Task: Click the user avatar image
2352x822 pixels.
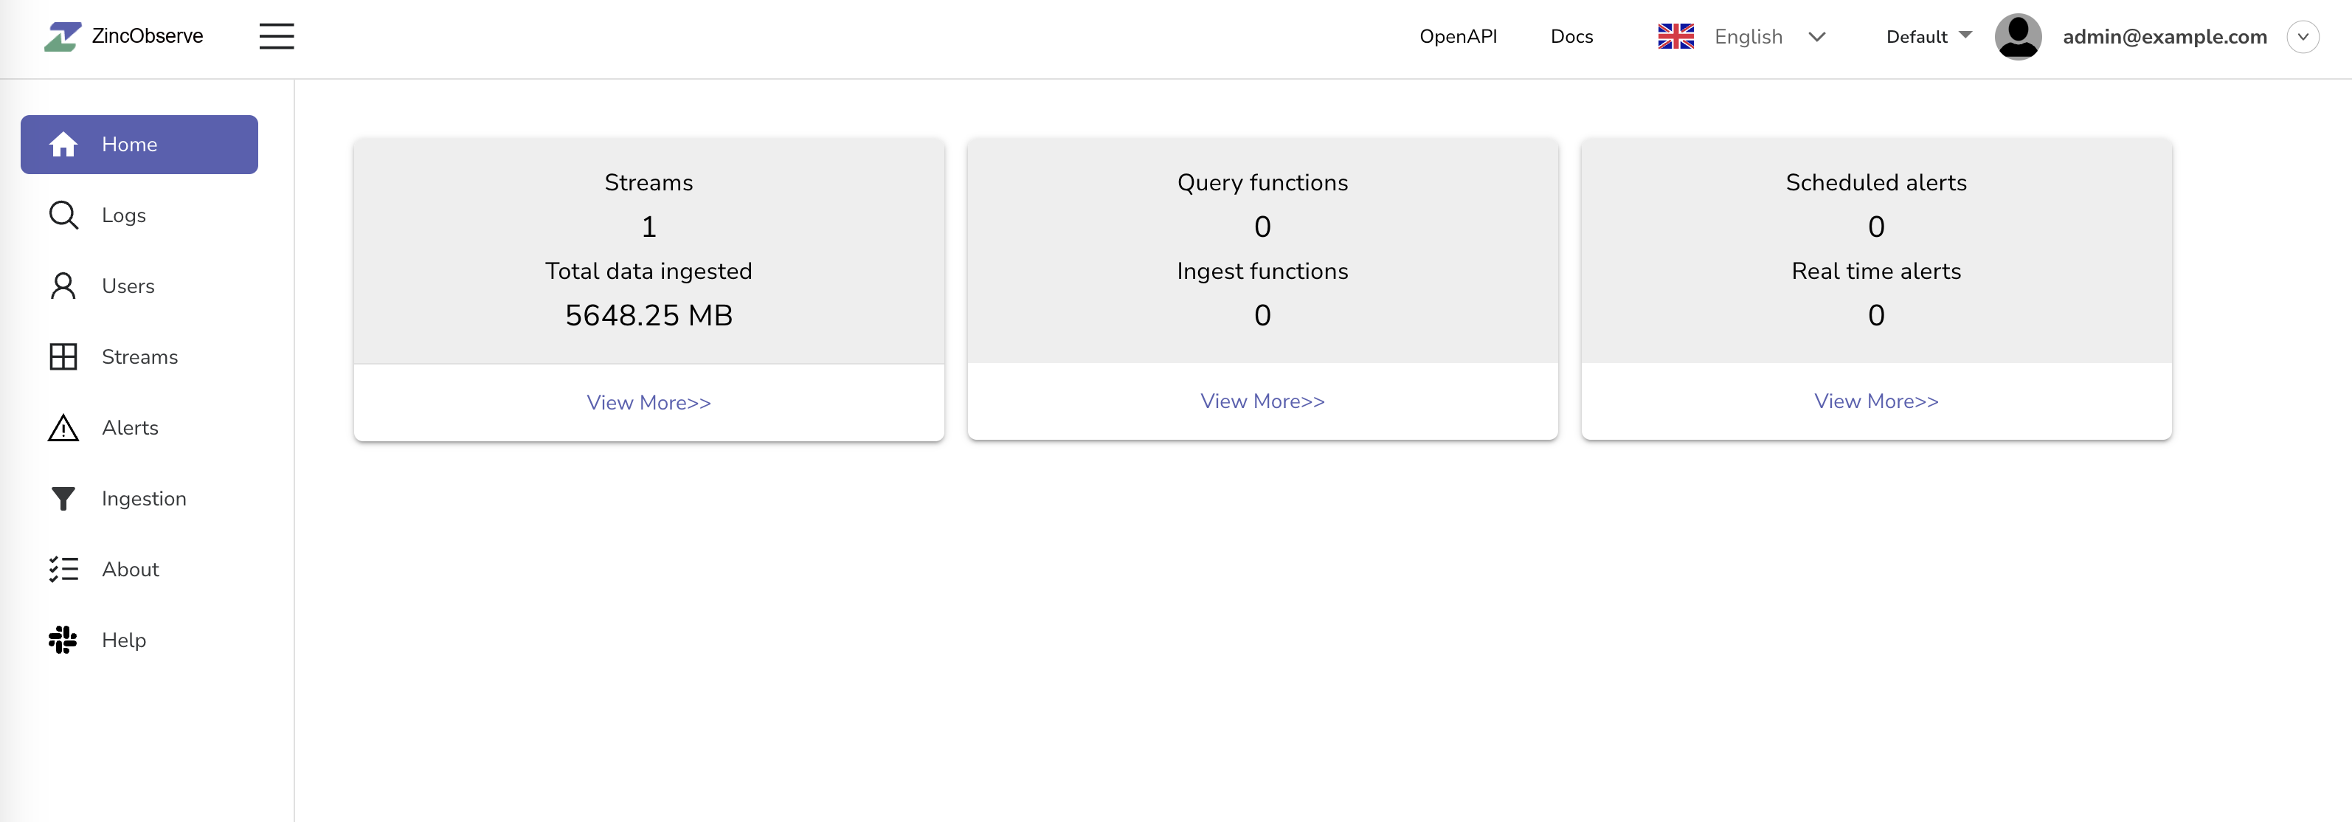Action: [x=2018, y=37]
